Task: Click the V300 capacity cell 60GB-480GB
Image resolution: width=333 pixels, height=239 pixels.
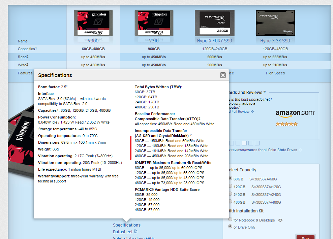Action: coord(93,49)
